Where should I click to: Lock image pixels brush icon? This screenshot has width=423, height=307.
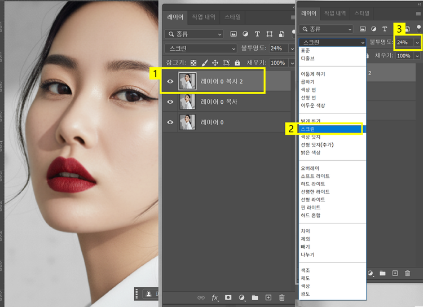pos(205,63)
